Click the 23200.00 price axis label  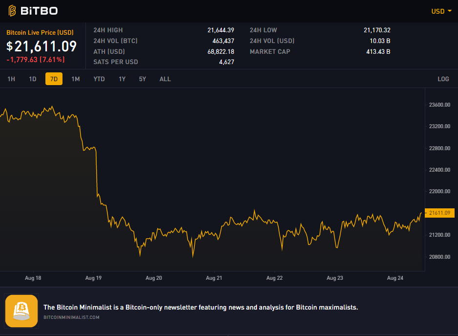coord(439,127)
